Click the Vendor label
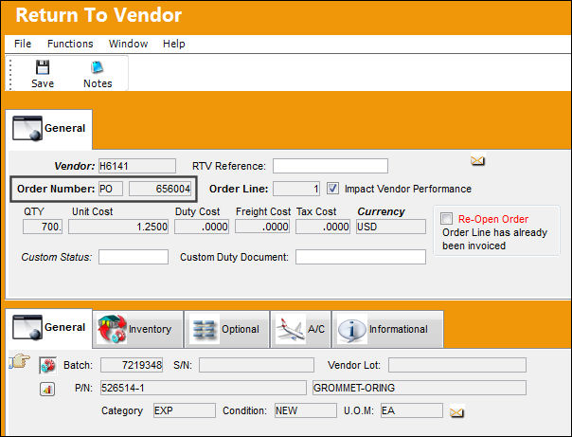 tap(75, 166)
